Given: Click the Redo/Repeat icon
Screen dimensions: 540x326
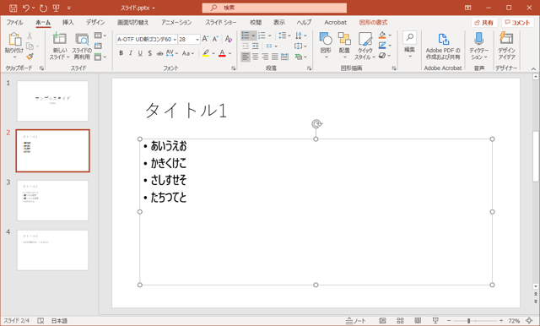Looking at the screenshot, I should [x=43, y=8].
